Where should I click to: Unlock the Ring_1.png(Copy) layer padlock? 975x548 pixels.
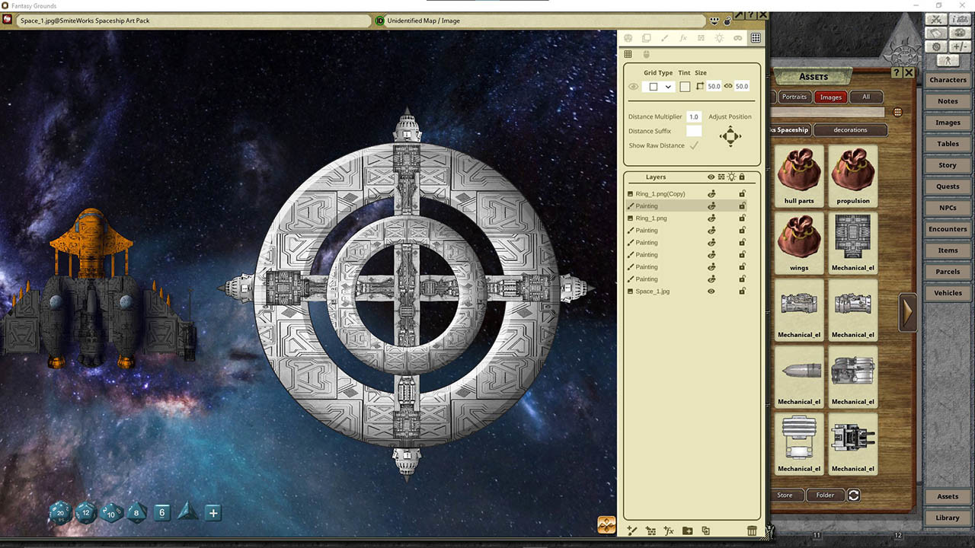[742, 193]
